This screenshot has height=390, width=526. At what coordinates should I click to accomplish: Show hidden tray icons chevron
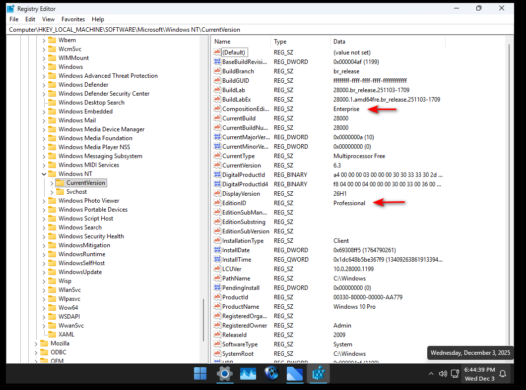pyautogui.click(x=431, y=374)
